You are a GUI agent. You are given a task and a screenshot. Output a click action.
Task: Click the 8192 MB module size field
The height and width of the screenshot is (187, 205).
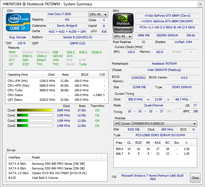tap(133, 130)
